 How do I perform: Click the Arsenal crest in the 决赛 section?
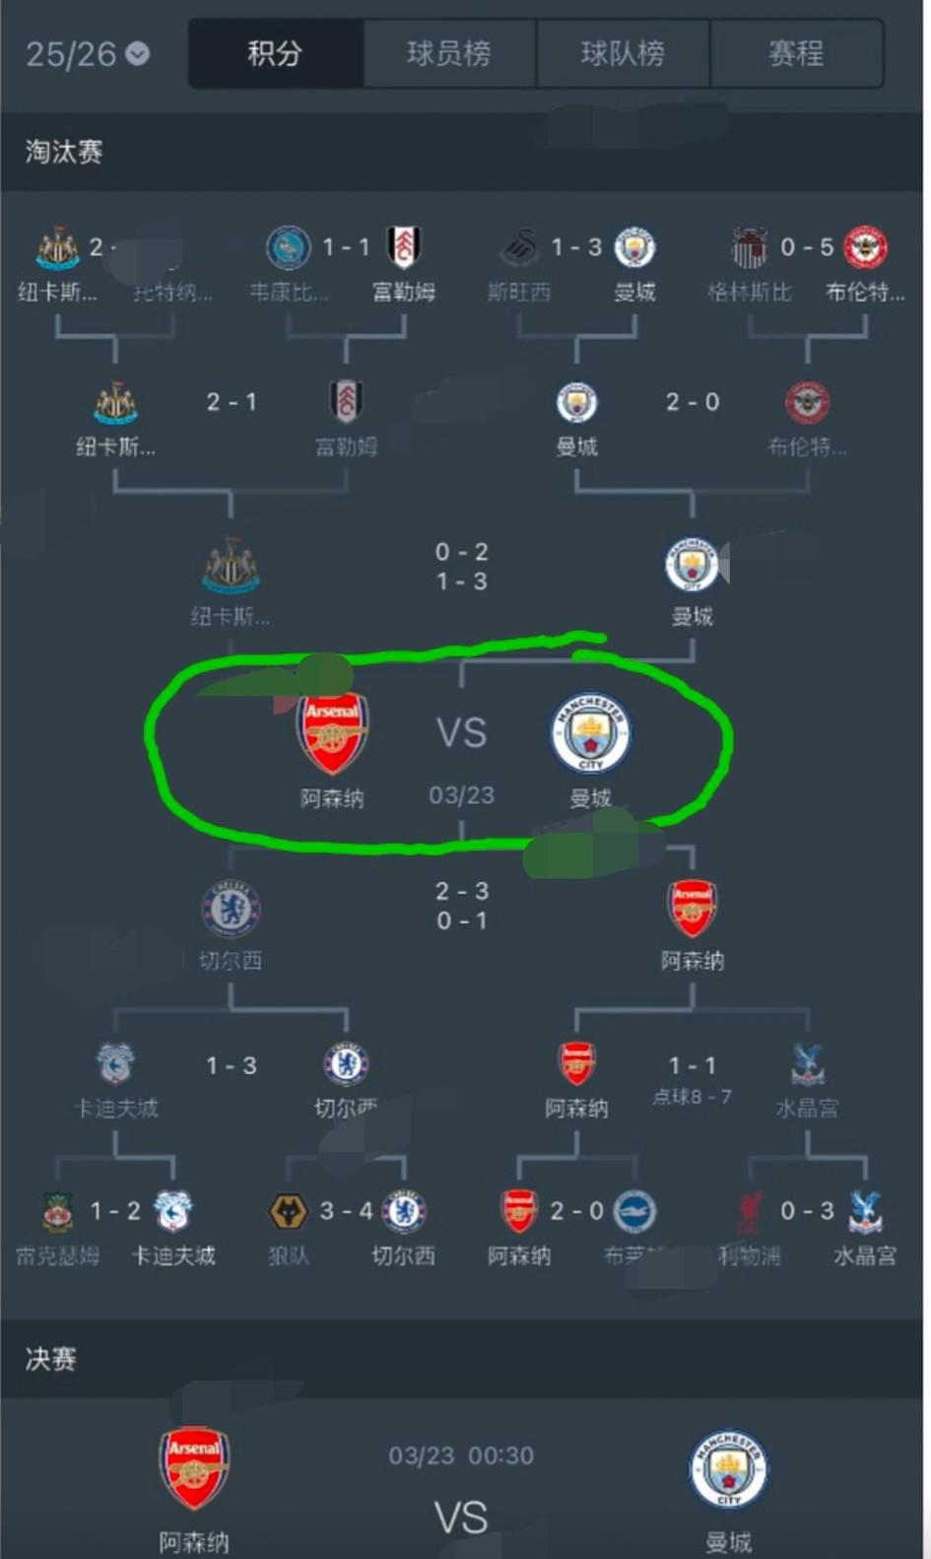(194, 1468)
